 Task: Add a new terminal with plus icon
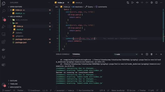pyautogui.click(x=142, y=54)
